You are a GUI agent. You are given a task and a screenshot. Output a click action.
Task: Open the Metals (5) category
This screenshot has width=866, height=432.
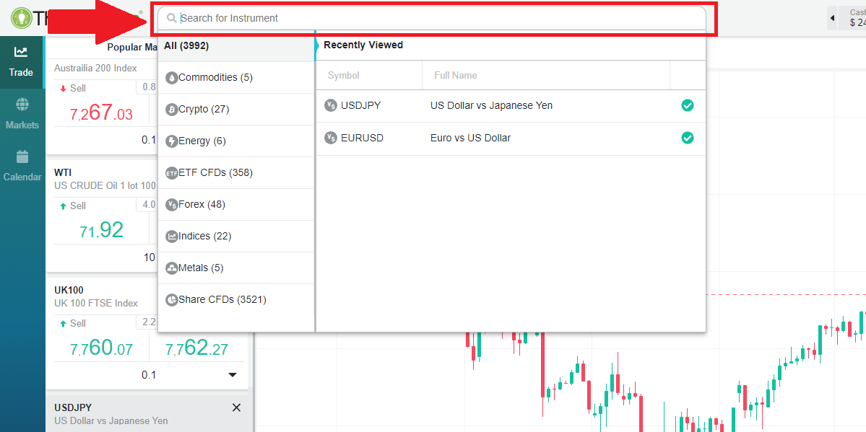pyautogui.click(x=236, y=268)
